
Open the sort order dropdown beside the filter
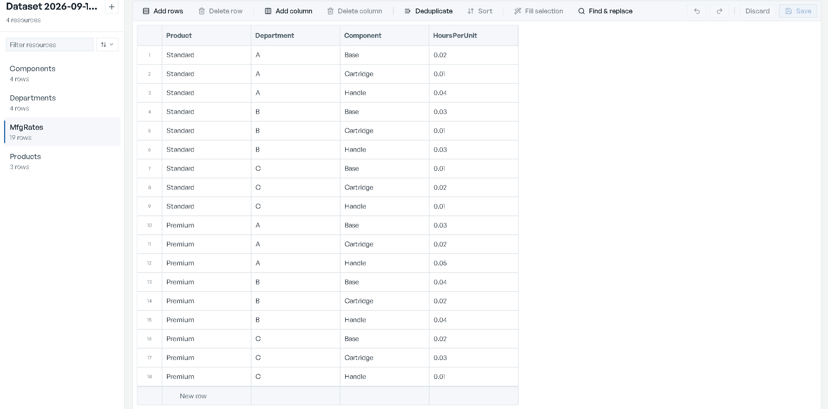point(107,44)
